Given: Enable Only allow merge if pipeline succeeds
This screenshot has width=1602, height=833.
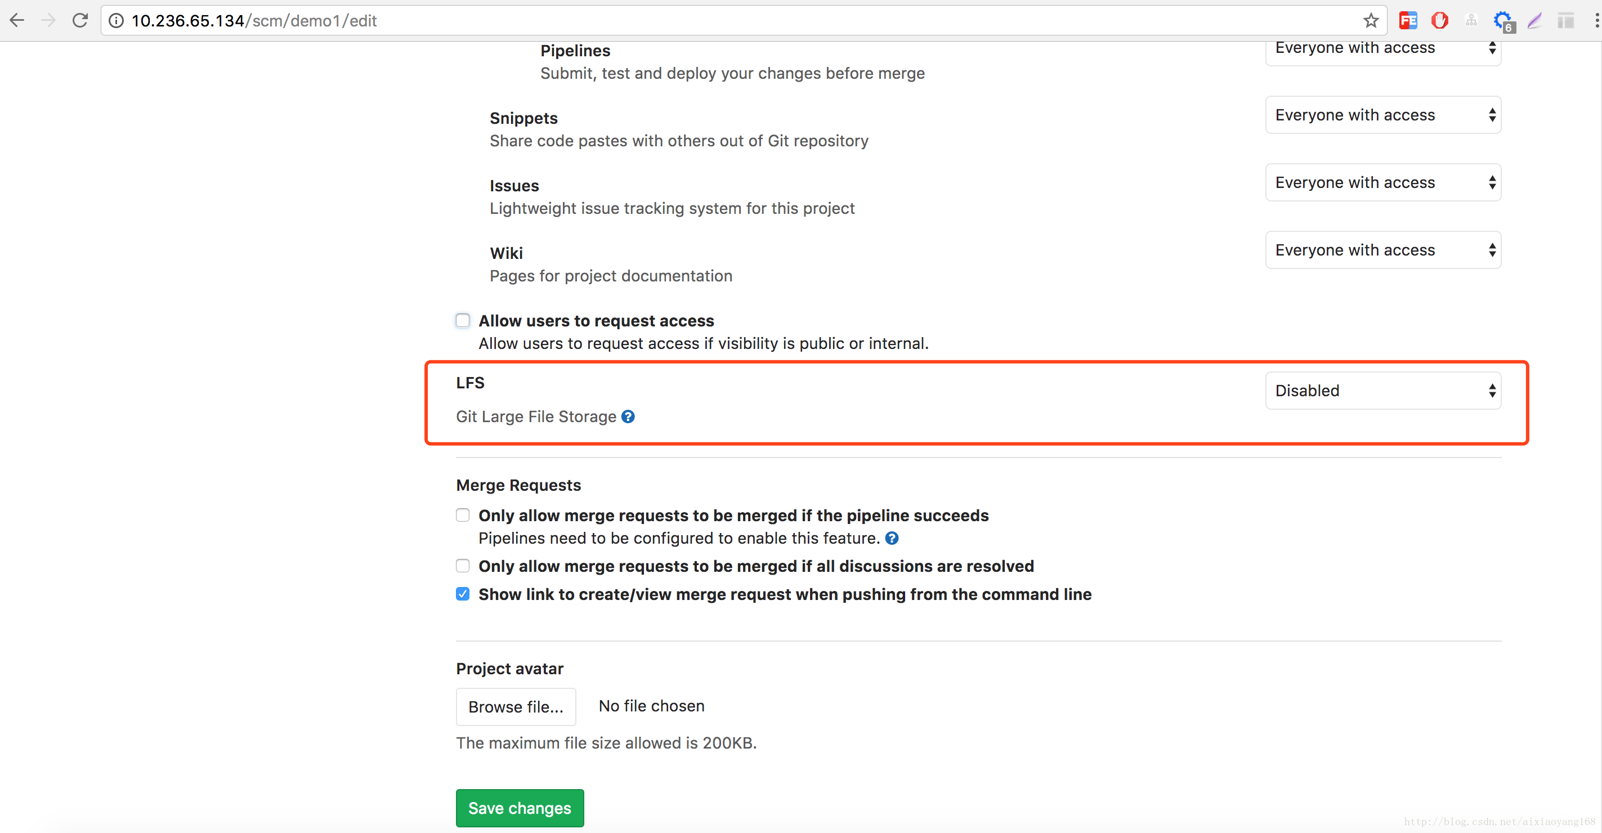Looking at the screenshot, I should [462, 515].
